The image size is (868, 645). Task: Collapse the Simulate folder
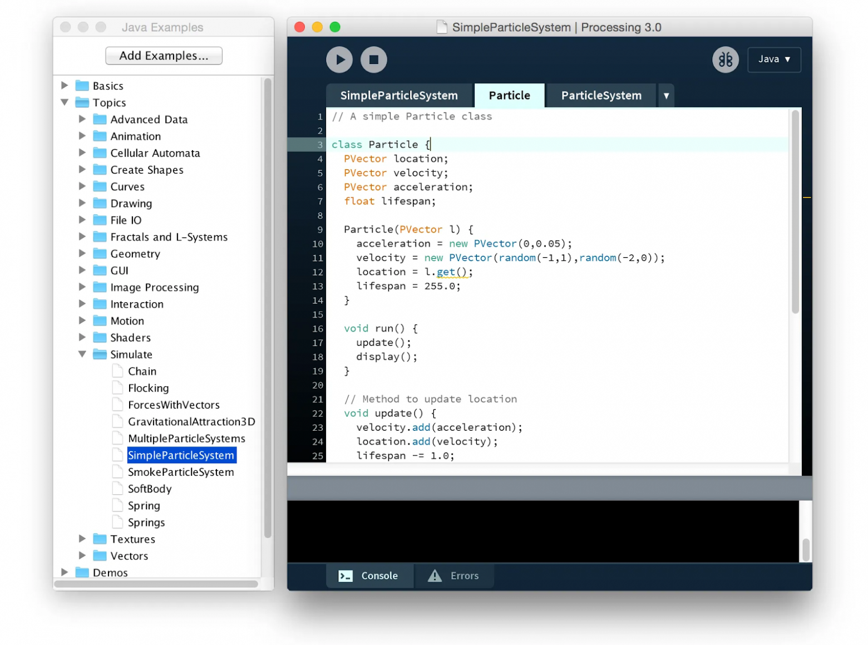82,353
